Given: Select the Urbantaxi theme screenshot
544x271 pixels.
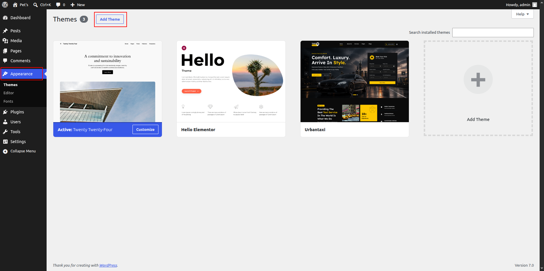Looking at the screenshot, I should (355, 81).
